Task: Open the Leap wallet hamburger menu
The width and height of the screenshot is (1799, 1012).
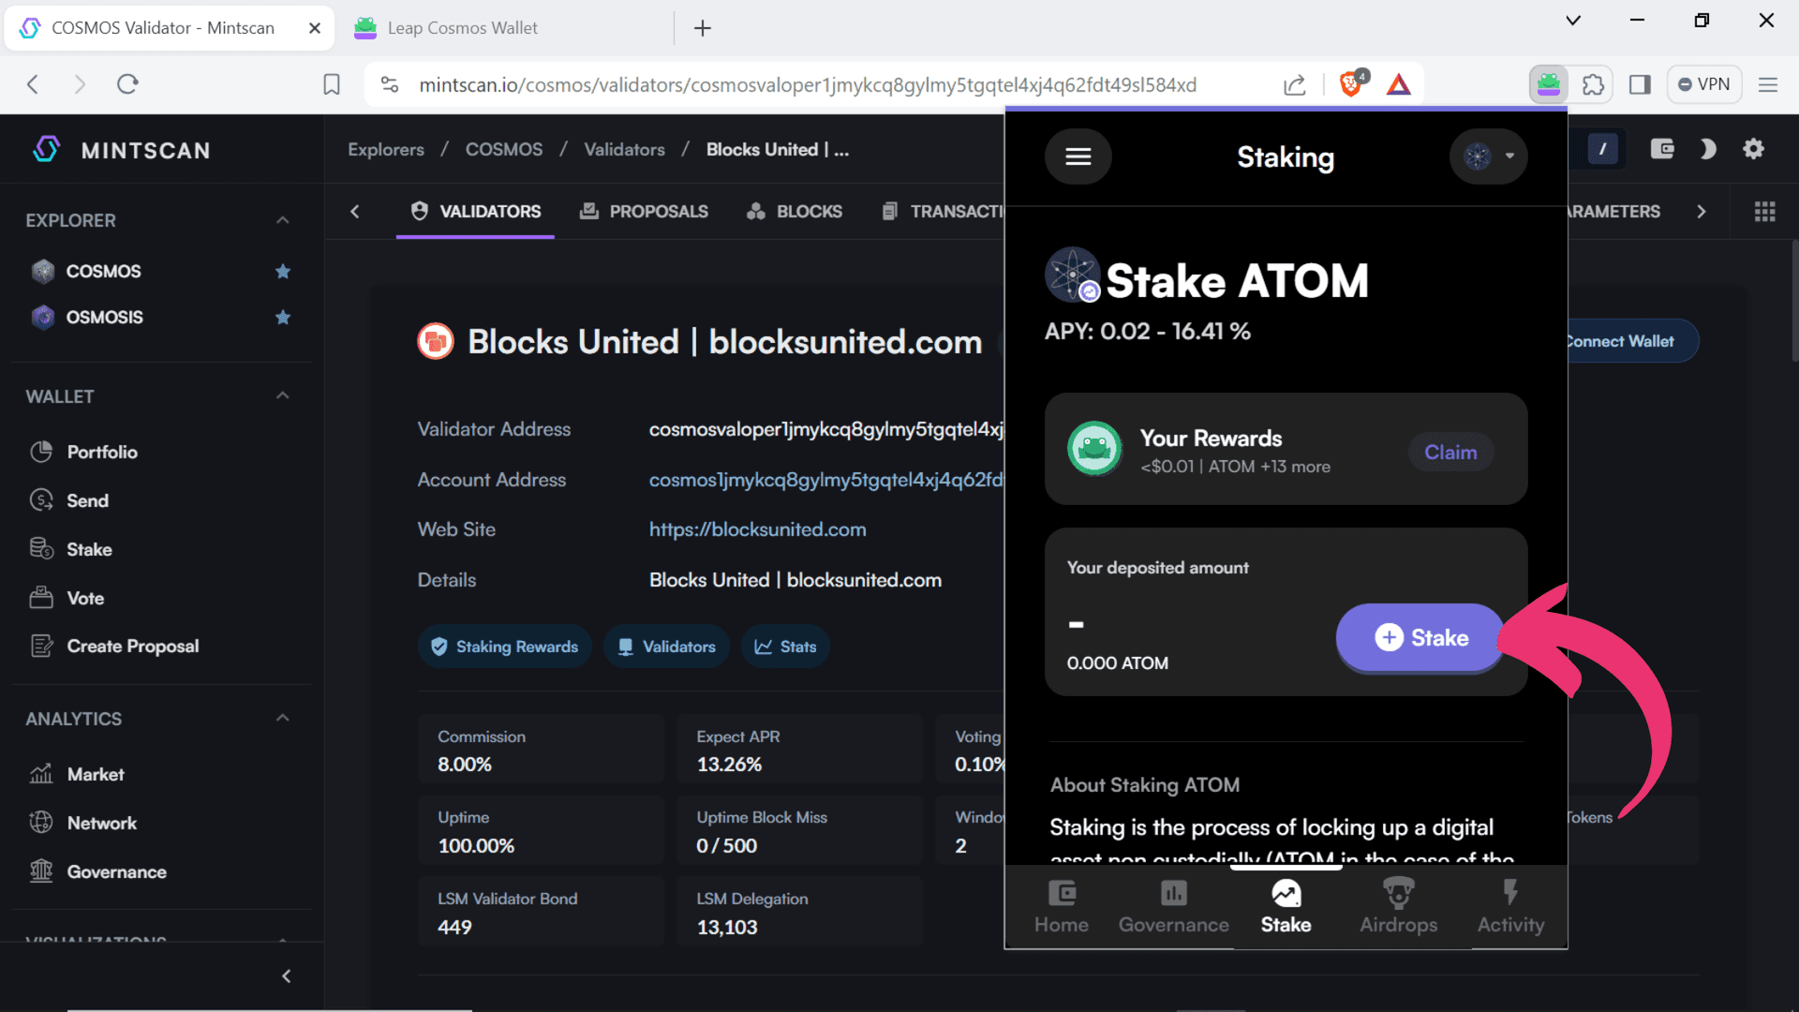Action: pyautogui.click(x=1078, y=156)
